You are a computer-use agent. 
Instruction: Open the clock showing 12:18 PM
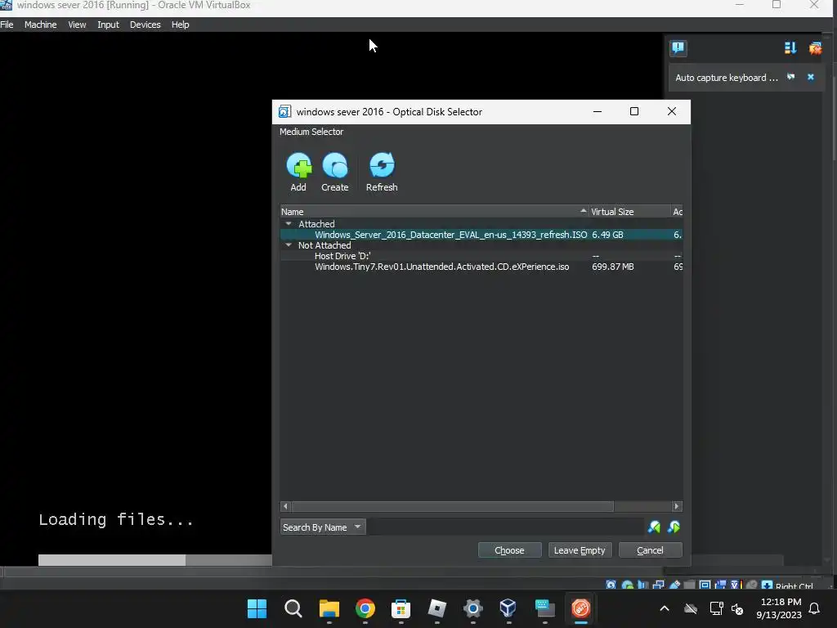[x=779, y=608]
